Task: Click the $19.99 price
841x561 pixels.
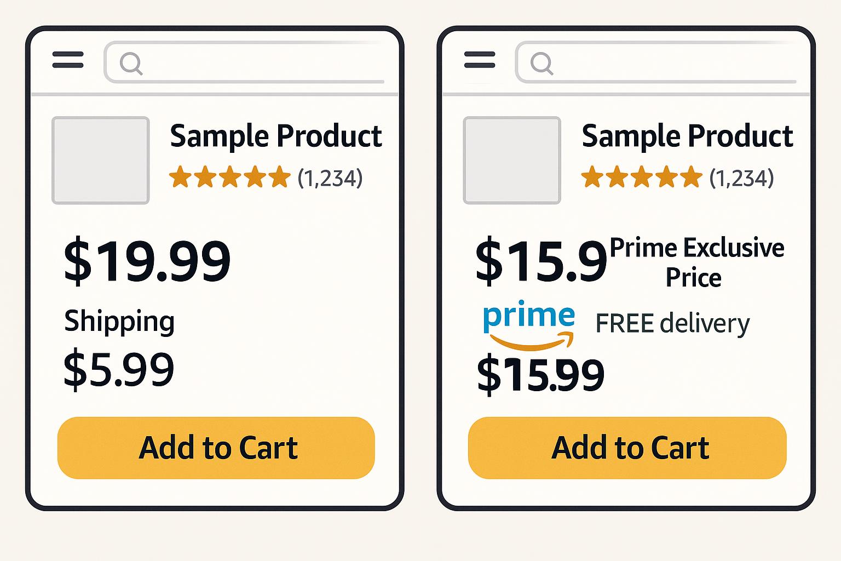Action: click(147, 261)
